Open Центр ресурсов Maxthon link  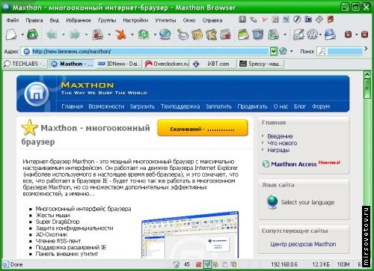303,244
